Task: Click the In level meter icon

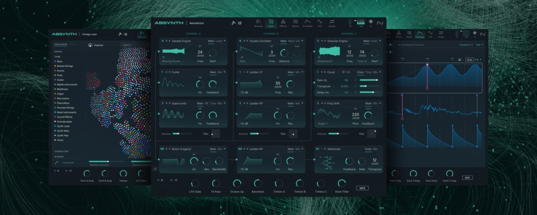Action: (x=350, y=22)
